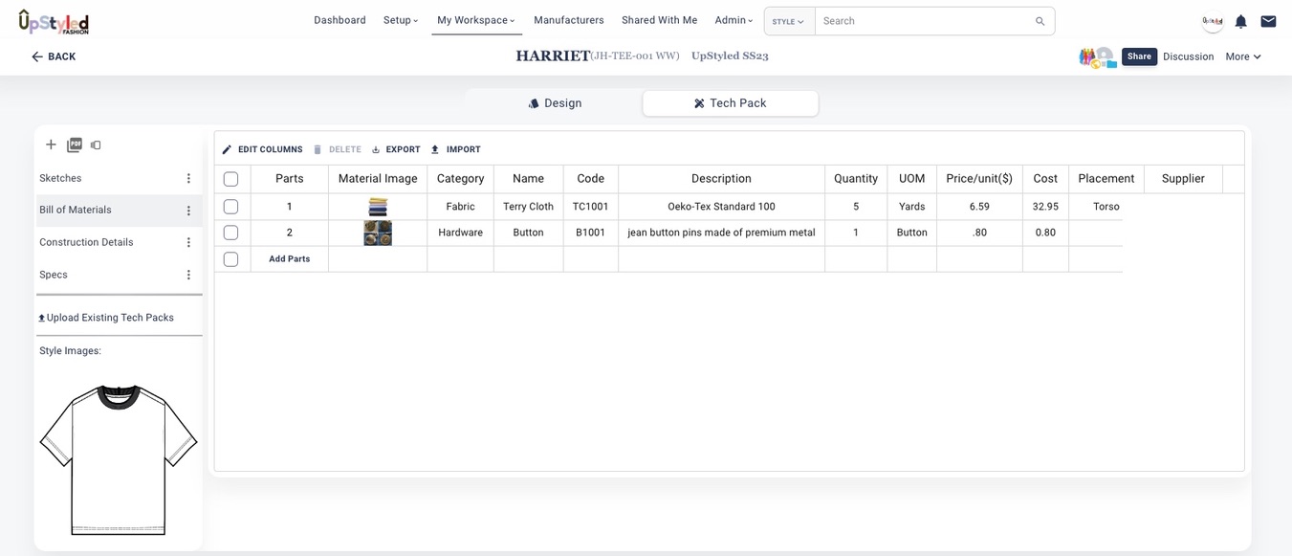This screenshot has width=1292, height=556.
Task: Open the STYLE search filter dropdown
Action: pos(788,21)
